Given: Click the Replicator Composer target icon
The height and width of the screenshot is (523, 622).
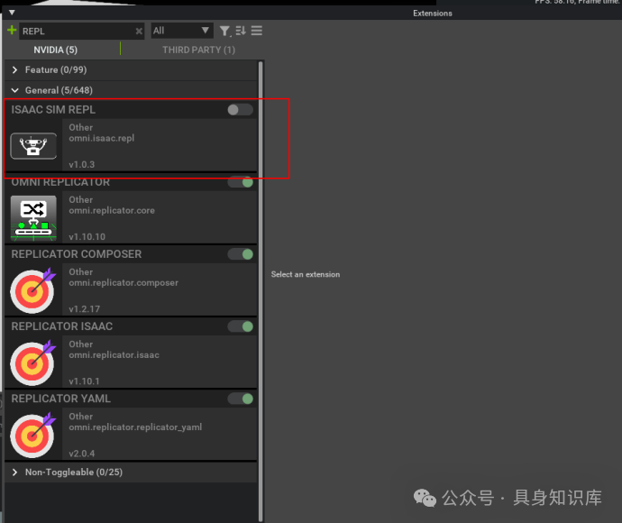Looking at the screenshot, I should point(33,289).
